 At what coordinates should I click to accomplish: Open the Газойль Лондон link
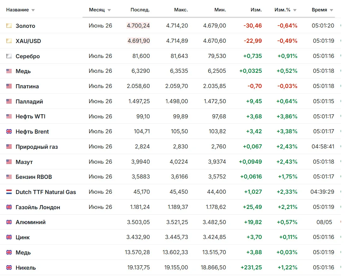click(38, 207)
